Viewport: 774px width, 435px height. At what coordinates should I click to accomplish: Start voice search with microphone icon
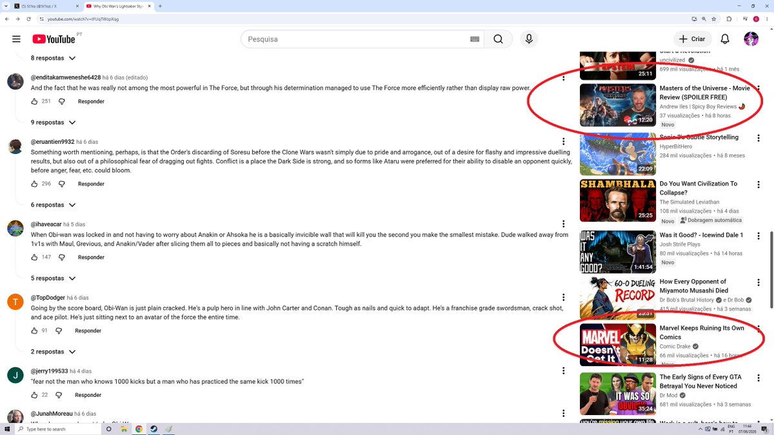pyautogui.click(x=529, y=39)
